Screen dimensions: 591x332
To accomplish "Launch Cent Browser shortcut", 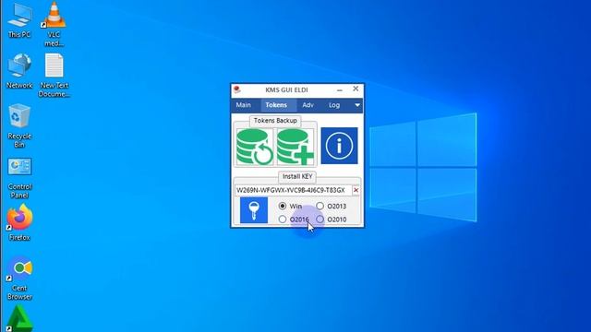I will [x=19, y=278].
